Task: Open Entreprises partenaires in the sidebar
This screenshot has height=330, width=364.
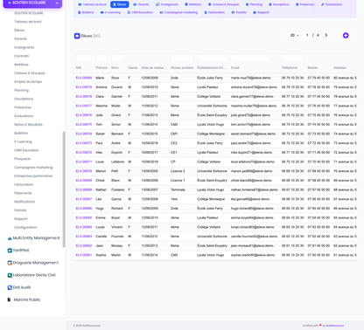Action: tap(33, 175)
